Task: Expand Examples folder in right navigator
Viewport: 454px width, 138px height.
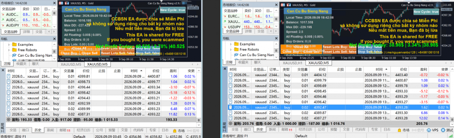Action: [231, 44]
